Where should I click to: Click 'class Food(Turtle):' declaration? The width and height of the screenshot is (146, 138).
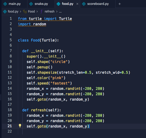point(38,40)
